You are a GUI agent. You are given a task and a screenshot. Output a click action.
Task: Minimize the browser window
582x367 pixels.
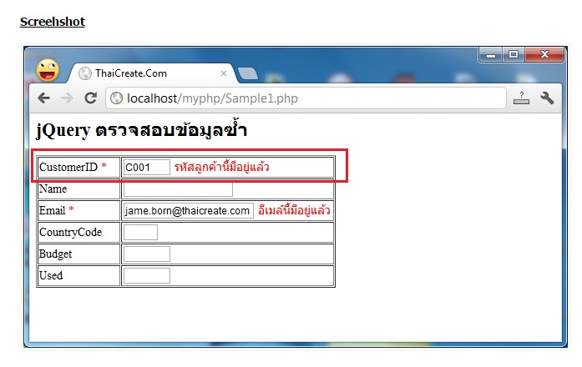[491, 55]
